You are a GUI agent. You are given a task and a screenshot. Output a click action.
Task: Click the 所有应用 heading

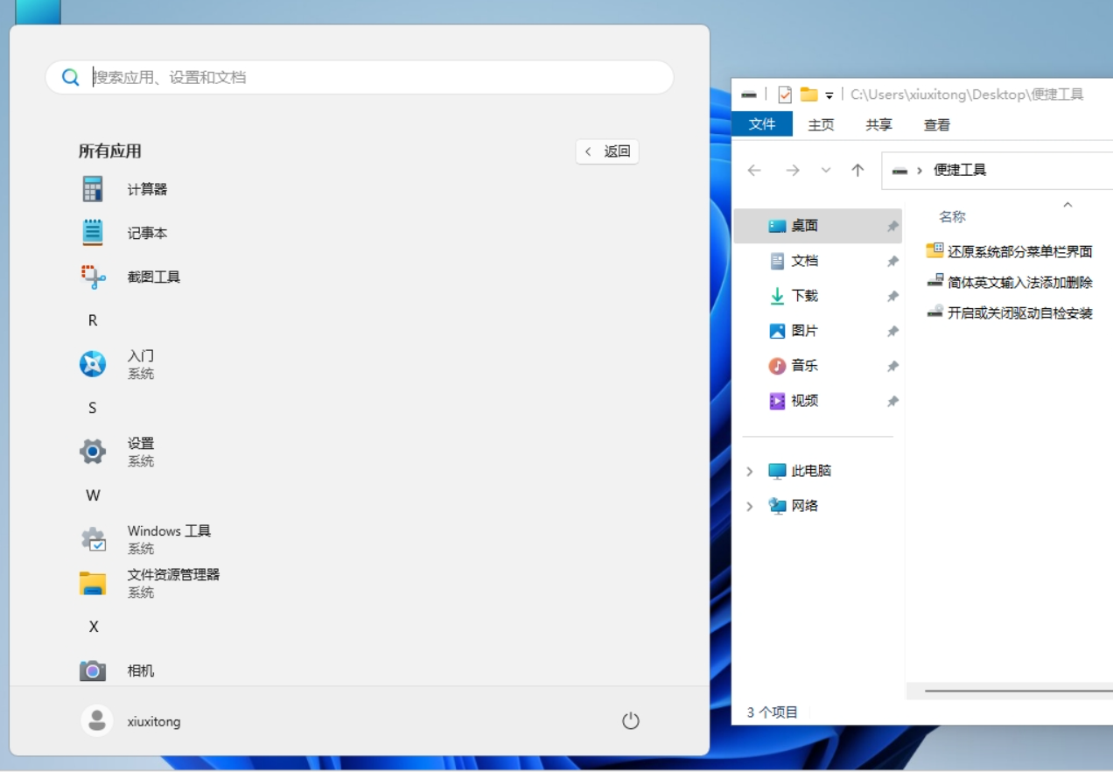[109, 151]
